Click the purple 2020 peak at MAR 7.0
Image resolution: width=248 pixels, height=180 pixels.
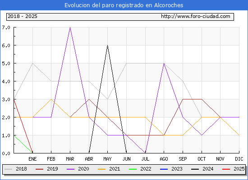pyautogui.click(x=70, y=27)
